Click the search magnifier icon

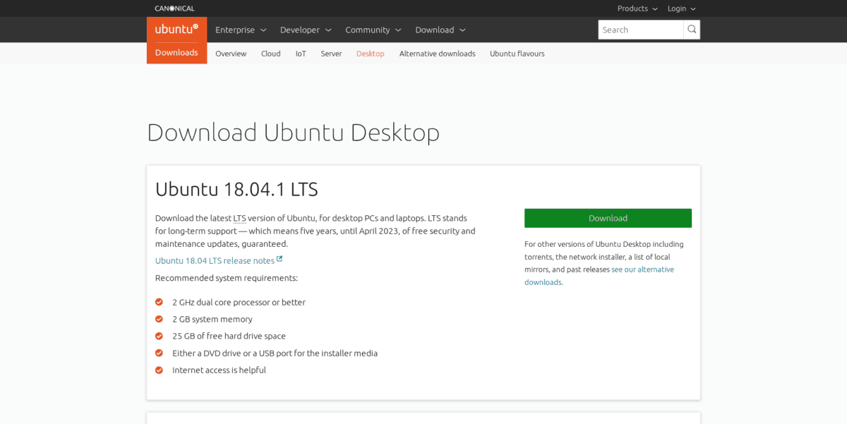691,30
